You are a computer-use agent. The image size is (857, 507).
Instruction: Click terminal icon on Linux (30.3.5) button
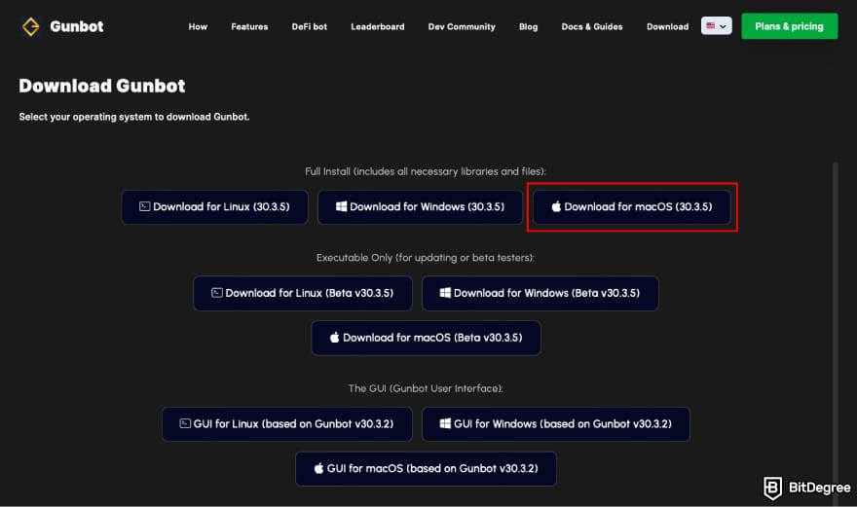coord(144,206)
